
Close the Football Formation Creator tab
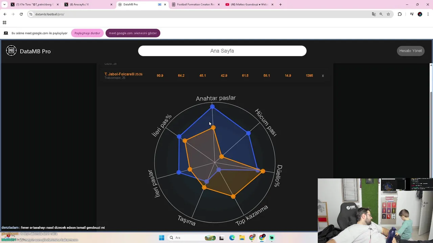click(x=219, y=4)
